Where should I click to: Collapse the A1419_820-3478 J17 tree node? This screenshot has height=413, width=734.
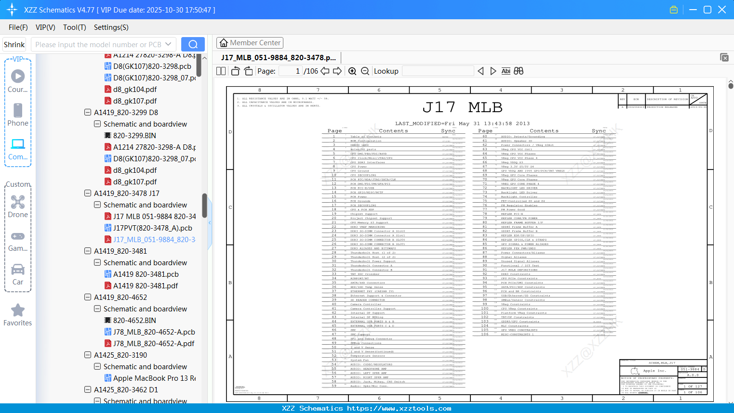pos(88,193)
